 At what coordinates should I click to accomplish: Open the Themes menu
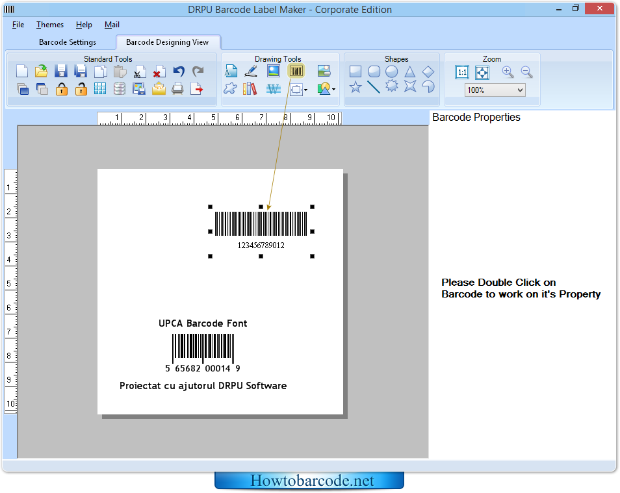[x=50, y=25]
